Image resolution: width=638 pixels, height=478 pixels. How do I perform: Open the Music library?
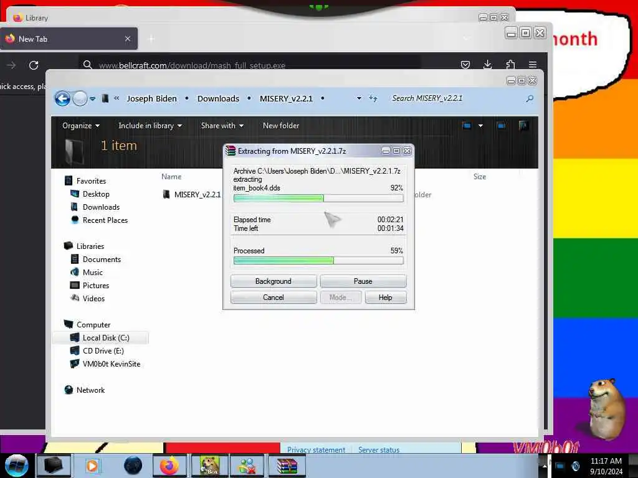(x=93, y=273)
